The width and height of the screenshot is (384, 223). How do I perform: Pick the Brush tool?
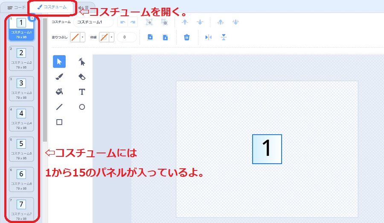click(x=59, y=77)
